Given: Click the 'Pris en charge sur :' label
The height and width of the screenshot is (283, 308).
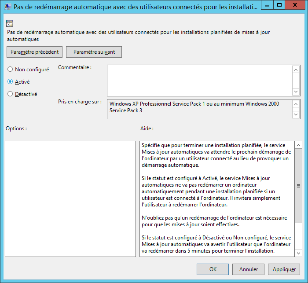Looking at the screenshot, I should (80, 102).
